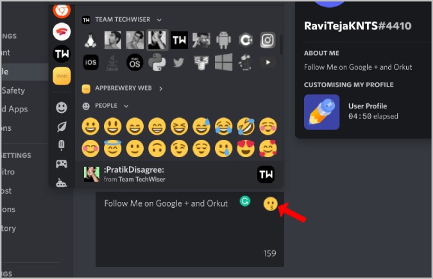433x279 pixels.
Task: Jump to TW server emojis in sidebar
Action: [x=62, y=54]
